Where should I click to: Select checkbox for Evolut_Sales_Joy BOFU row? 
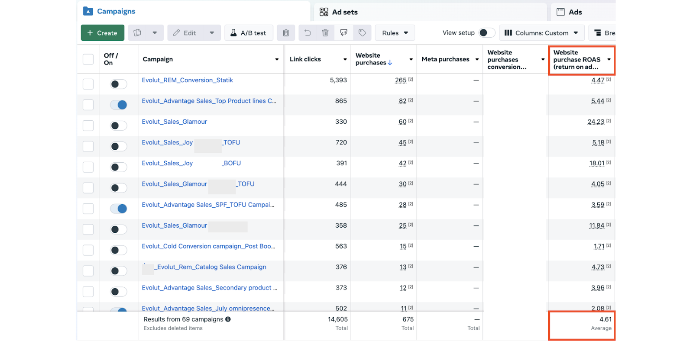[88, 167]
